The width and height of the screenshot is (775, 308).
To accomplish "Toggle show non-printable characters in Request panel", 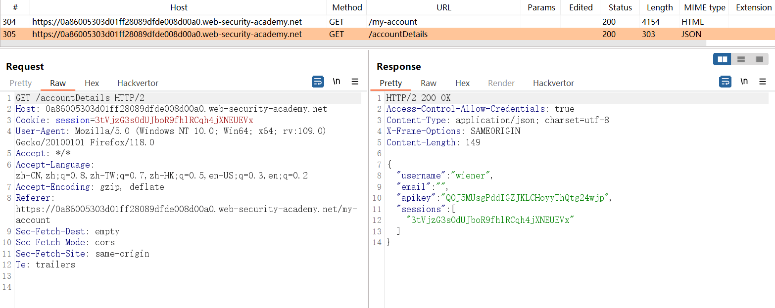I will click(337, 82).
